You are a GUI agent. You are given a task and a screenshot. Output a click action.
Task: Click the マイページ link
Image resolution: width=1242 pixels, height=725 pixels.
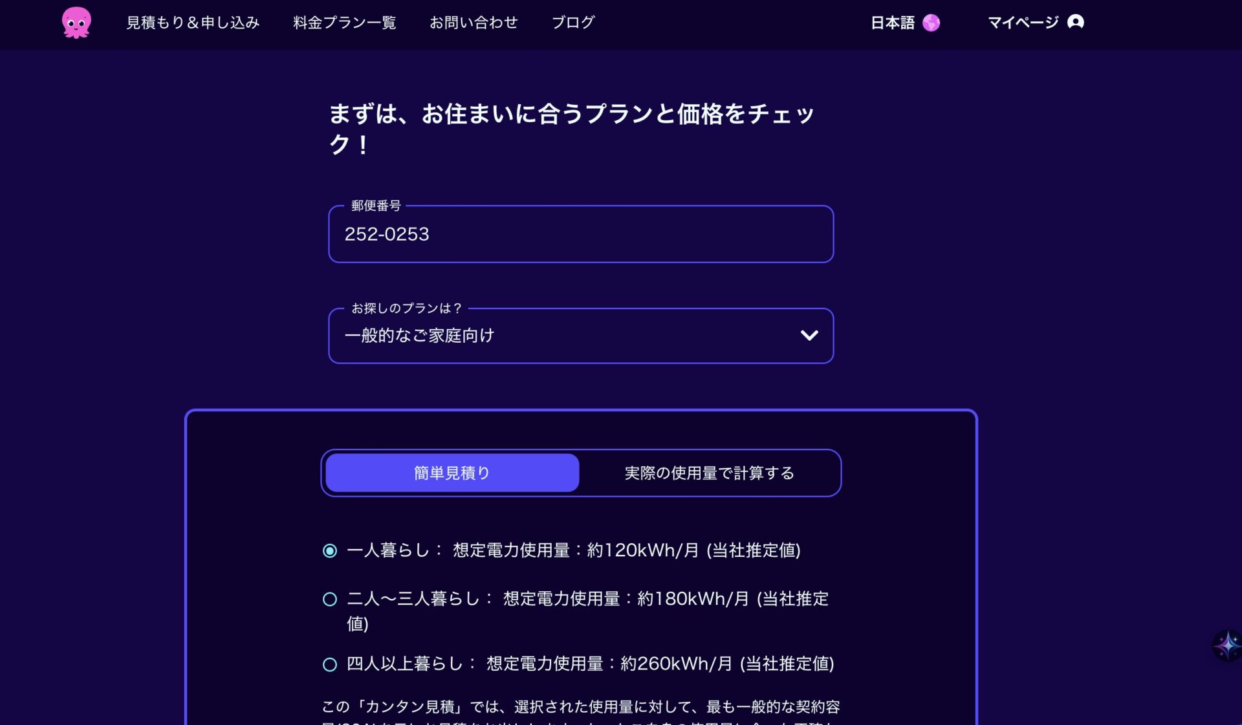(1023, 23)
